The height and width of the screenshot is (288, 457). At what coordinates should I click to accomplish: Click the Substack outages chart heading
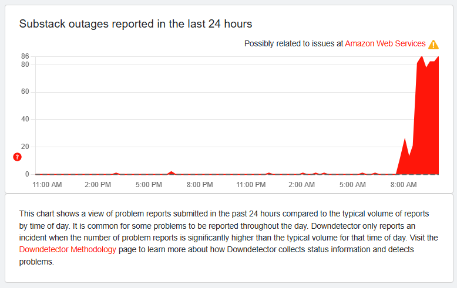[x=136, y=24]
